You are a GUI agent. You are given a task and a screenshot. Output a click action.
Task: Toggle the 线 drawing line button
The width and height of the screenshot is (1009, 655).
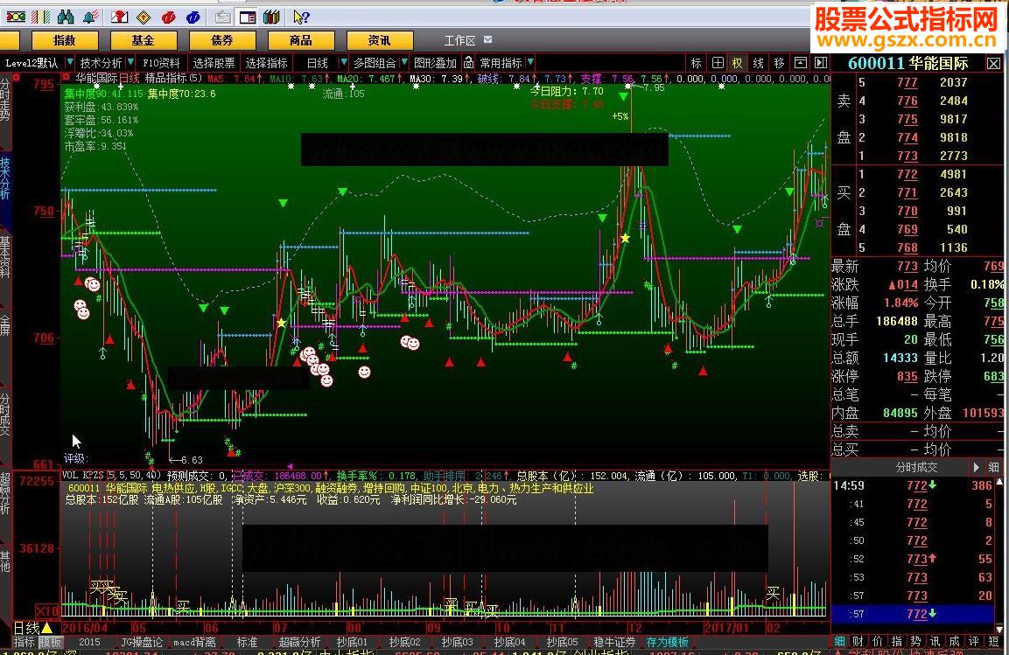(x=758, y=63)
